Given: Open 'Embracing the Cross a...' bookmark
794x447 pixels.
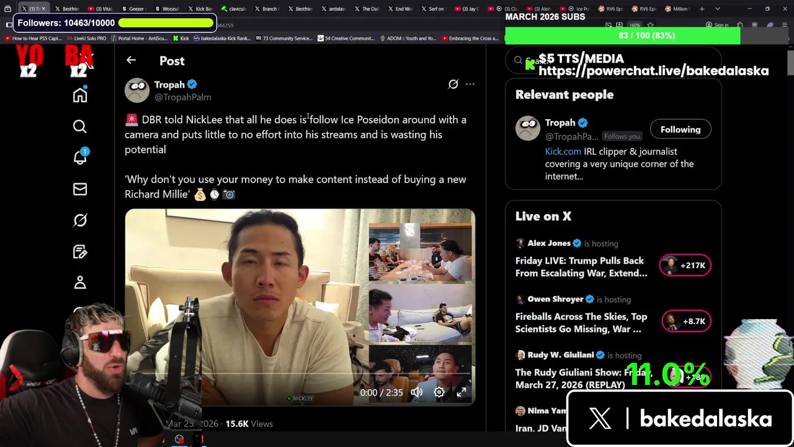Looking at the screenshot, I should click(470, 38).
